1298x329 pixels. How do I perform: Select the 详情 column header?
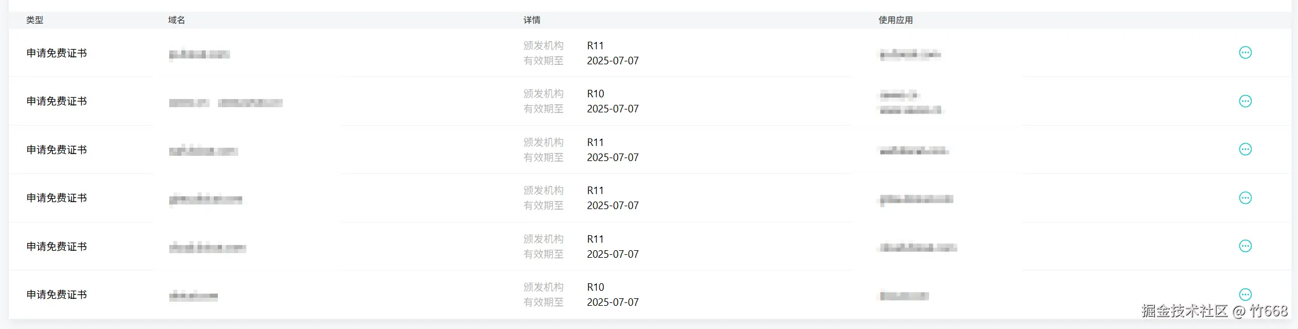532,20
